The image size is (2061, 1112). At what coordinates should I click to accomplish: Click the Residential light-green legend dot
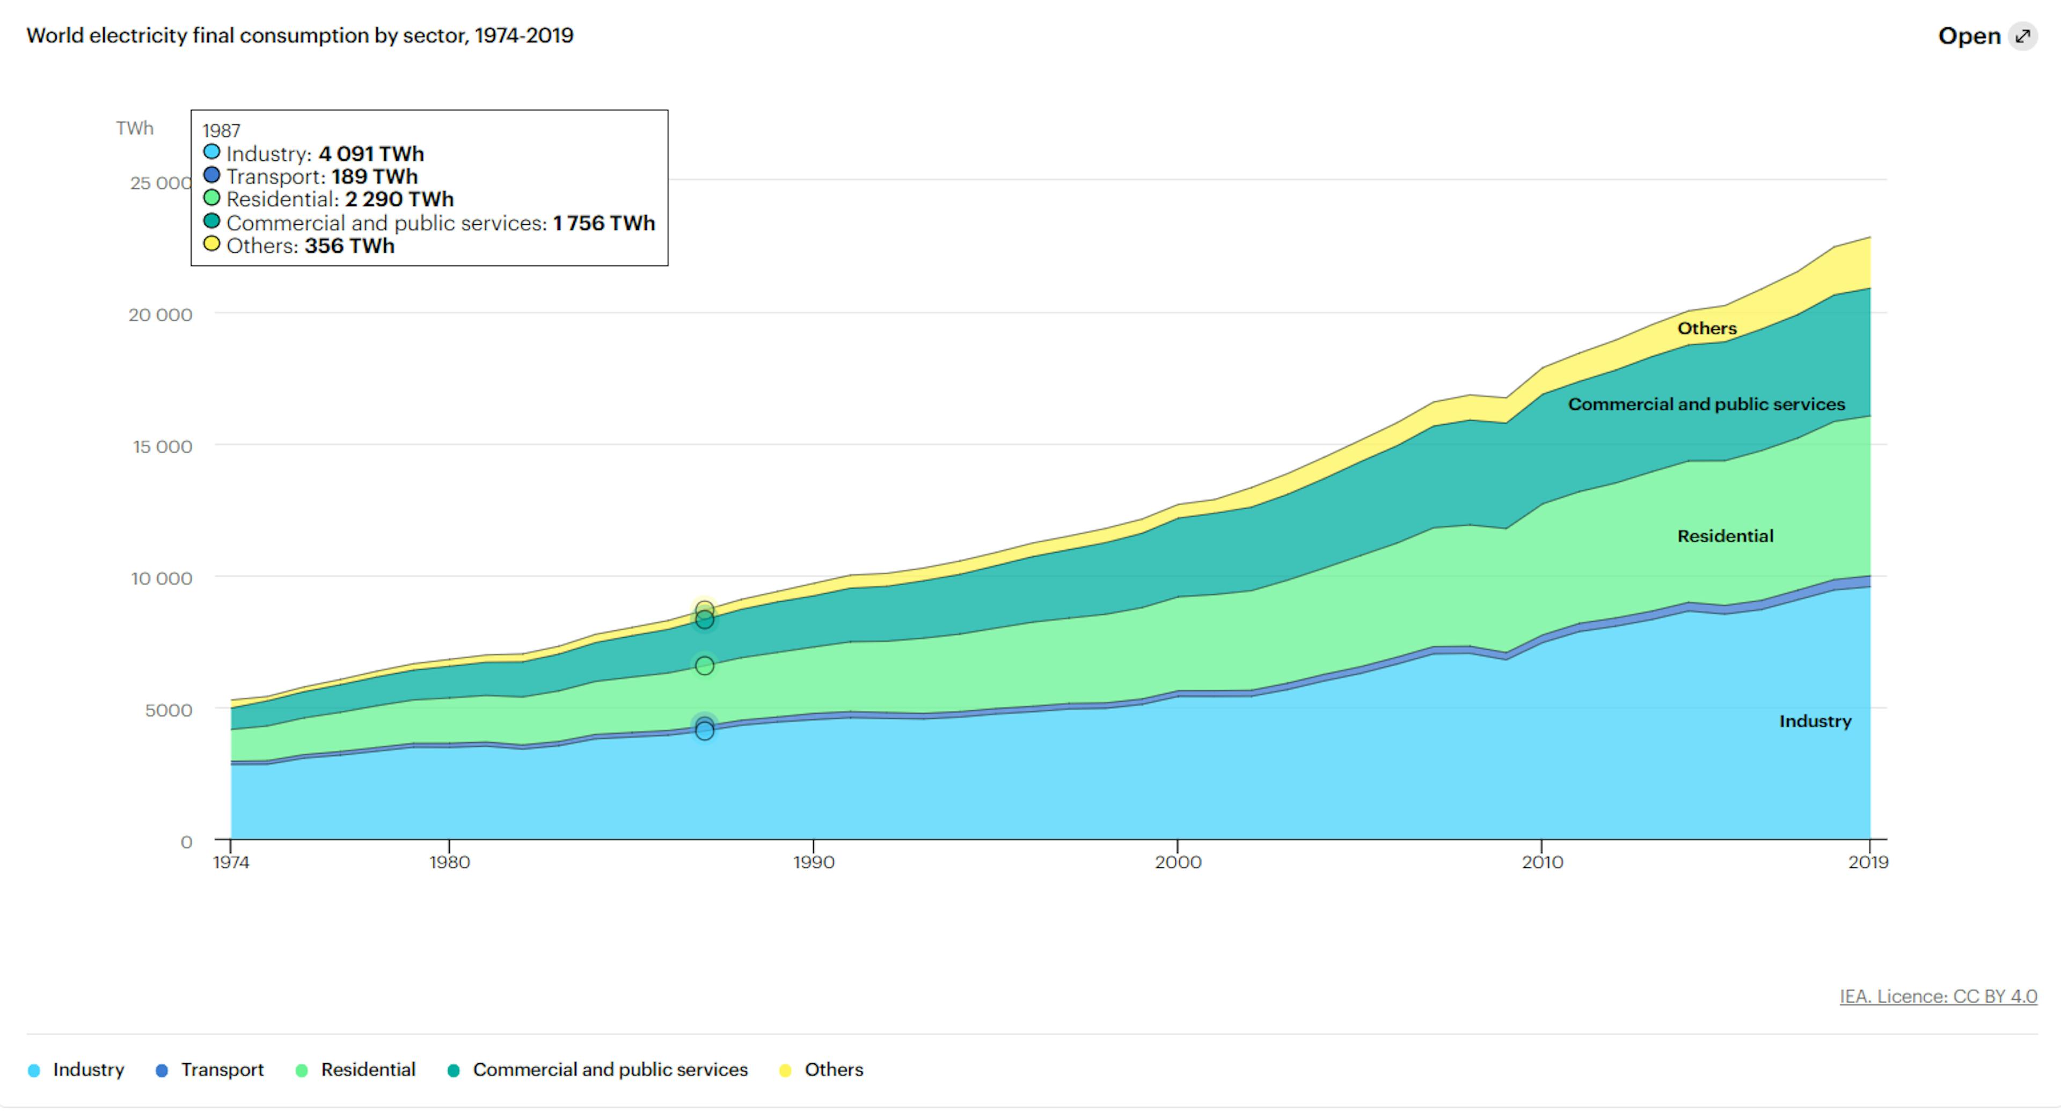coord(302,1071)
